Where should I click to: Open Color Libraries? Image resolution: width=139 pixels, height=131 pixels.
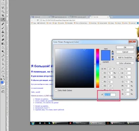(x=125, y=63)
